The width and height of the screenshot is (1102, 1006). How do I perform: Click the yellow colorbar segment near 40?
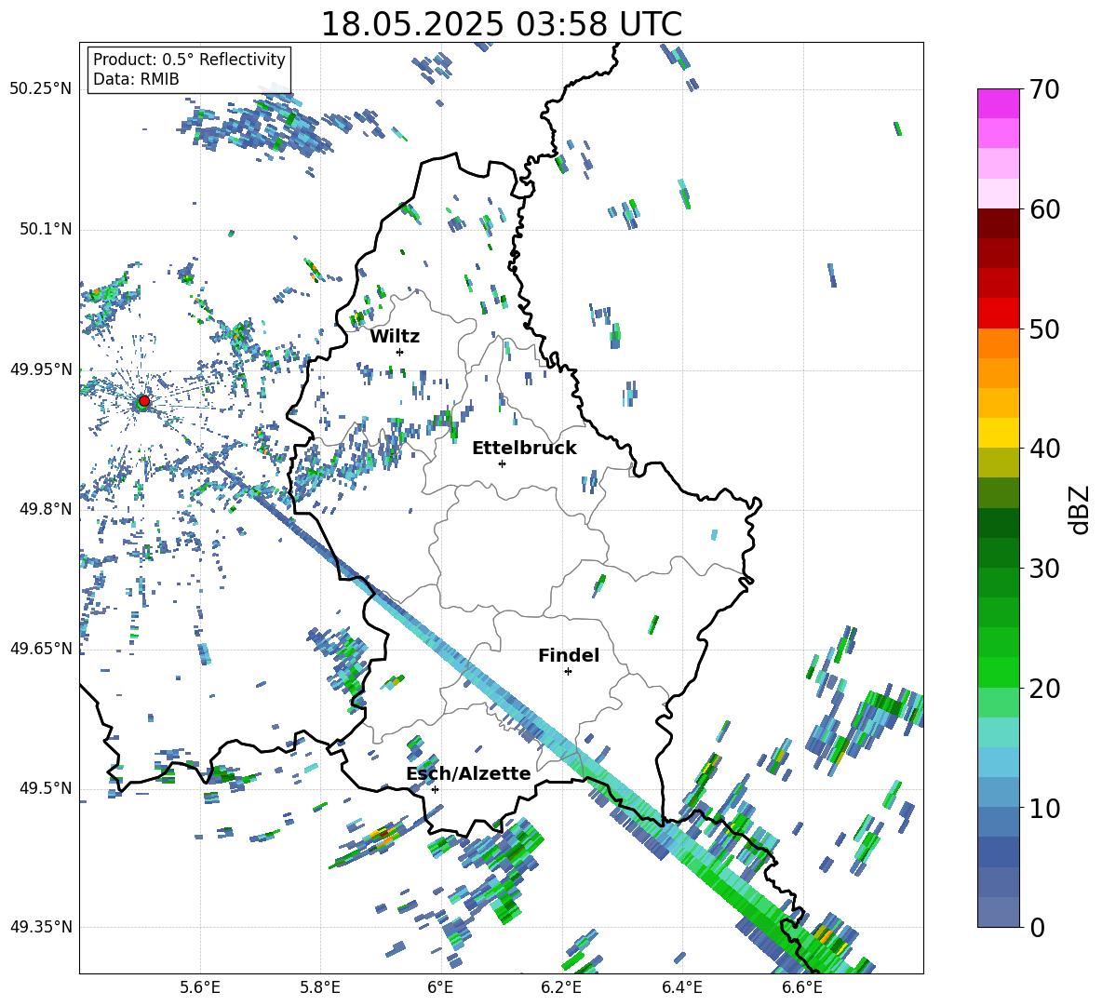(998, 433)
